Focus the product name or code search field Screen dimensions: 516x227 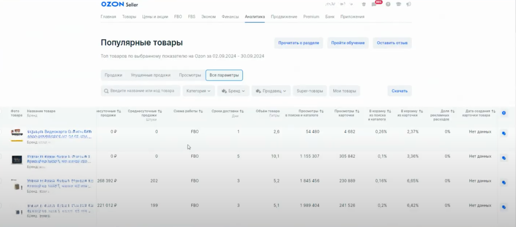tap(140, 91)
